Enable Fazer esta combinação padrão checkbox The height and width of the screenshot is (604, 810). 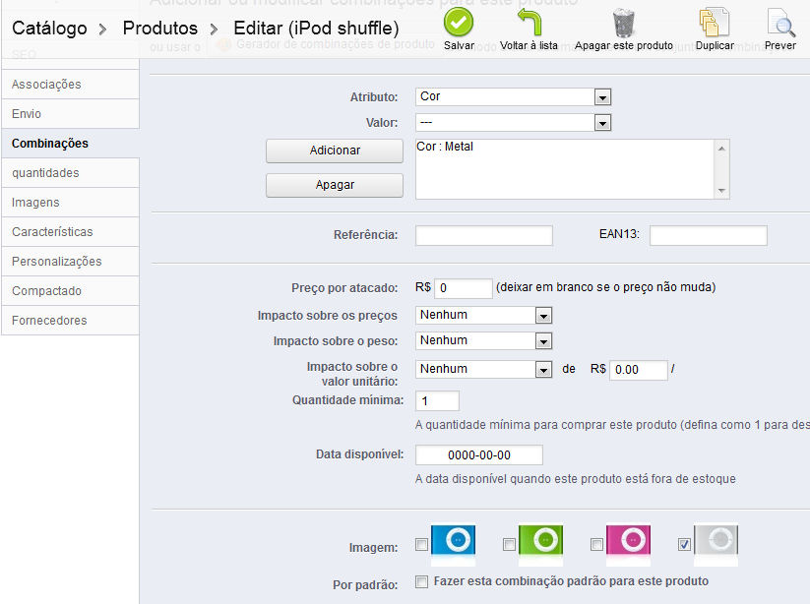421,581
